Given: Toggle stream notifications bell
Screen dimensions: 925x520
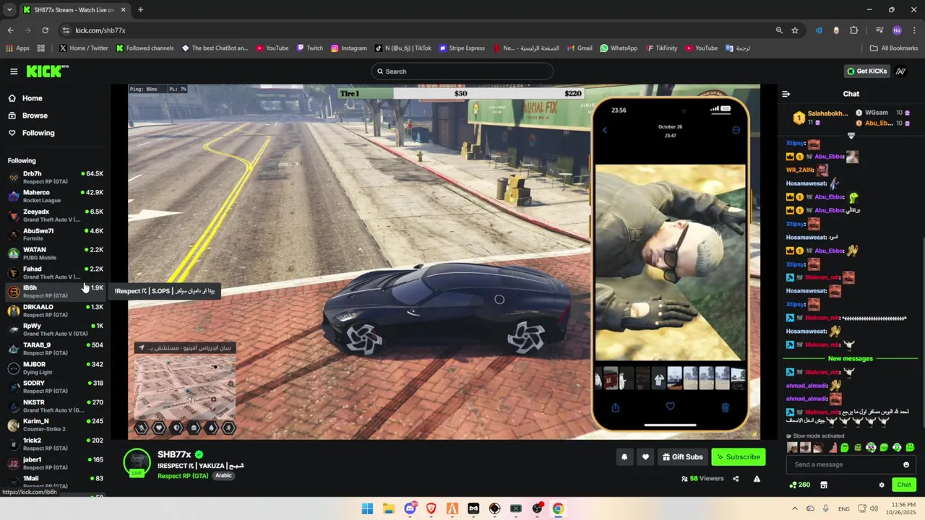Looking at the screenshot, I should pyautogui.click(x=624, y=456).
